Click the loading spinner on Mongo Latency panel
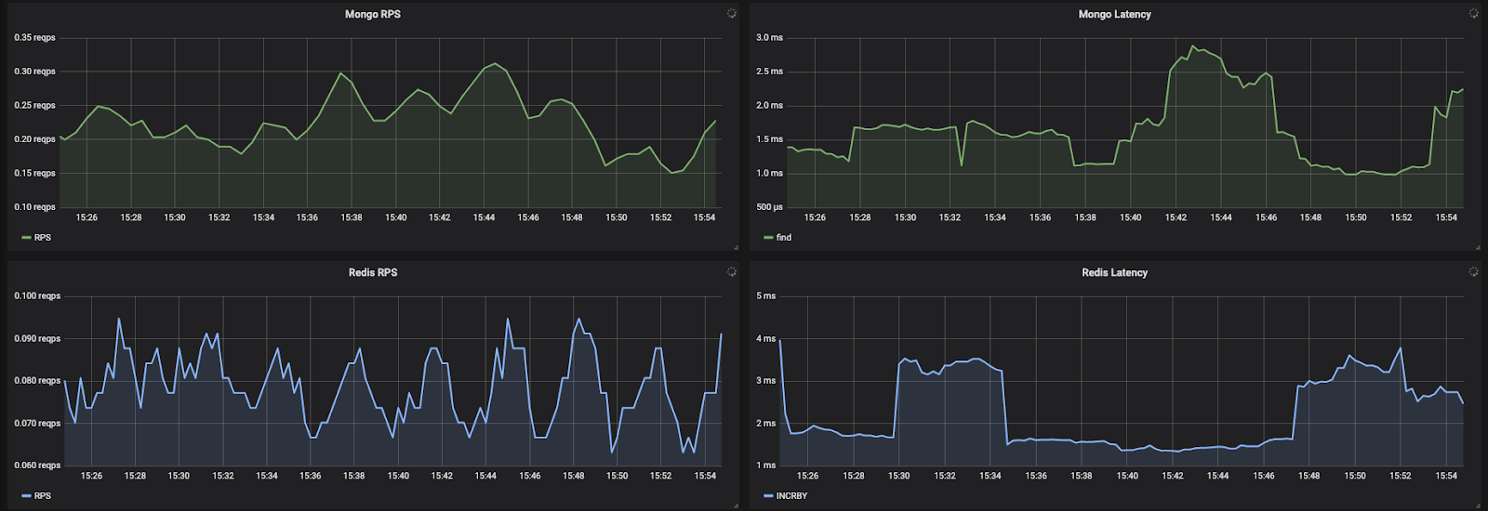 [1473, 14]
